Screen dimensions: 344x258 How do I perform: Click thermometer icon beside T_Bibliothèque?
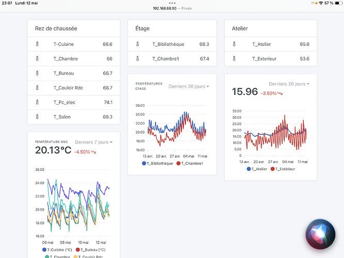coord(137,44)
